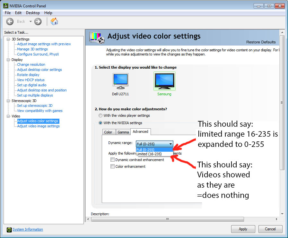Maximize the NVIDIA Control Panel window
Viewport: 288px width, 238px height.
pos(269,6)
